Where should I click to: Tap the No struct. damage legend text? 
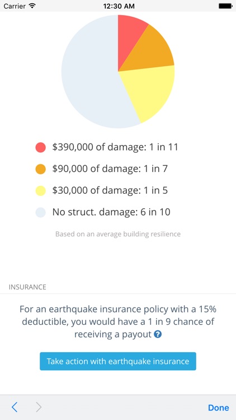tap(111, 212)
